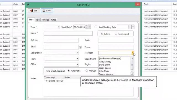Increase Start Date with up spinner
Viewport: 177px width, 100px height.
[87, 26]
